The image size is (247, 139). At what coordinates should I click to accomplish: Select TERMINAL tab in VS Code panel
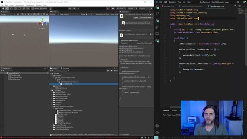166,110
